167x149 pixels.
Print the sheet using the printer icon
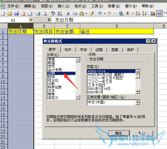pyautogui.click(x=38, y=13)
